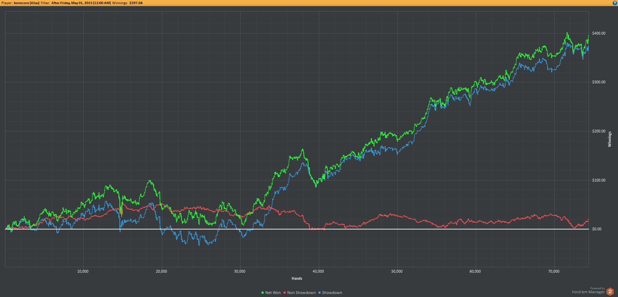The height and width of the screenshot is (297, 618).
Task: Click the 70,000 hands axis label
Action: click(x=554, y=271)
